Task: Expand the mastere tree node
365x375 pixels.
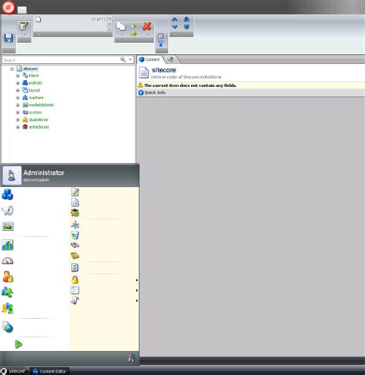Action: point(18,98)
